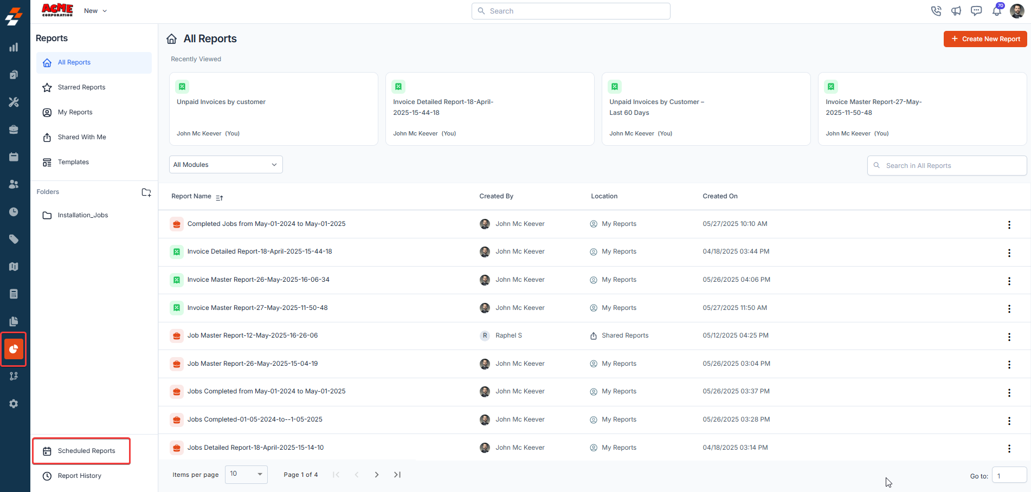Open Invoice Master Report-27-May recent card
The width and height of the screenshot is (1031, 492).
tap(922, 109)
